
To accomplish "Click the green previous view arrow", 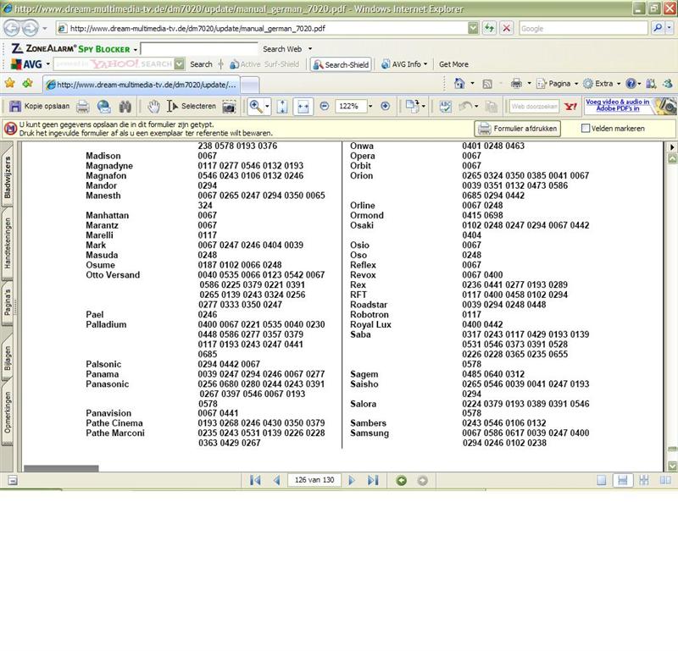I will coord(401,480).
